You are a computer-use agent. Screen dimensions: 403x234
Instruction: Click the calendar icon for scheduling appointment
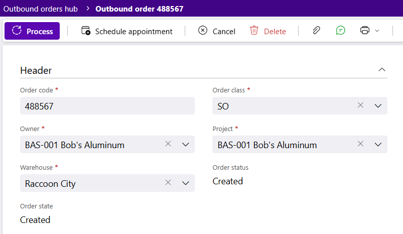(x=86, y=30)
